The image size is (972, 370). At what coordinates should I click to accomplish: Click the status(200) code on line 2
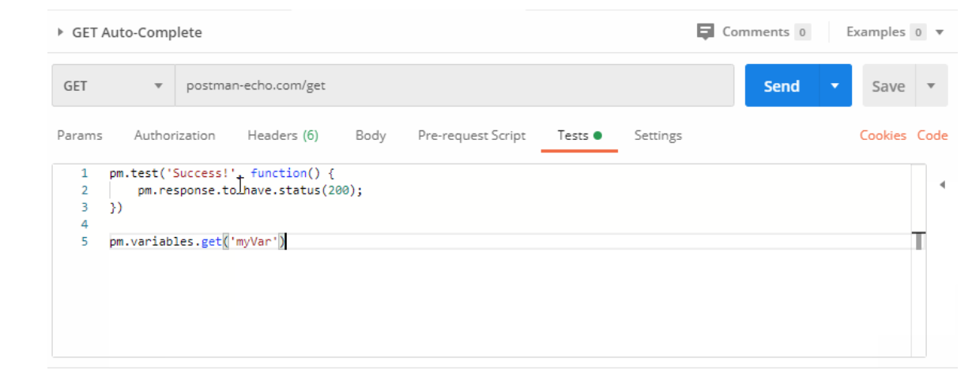point(318,191)
